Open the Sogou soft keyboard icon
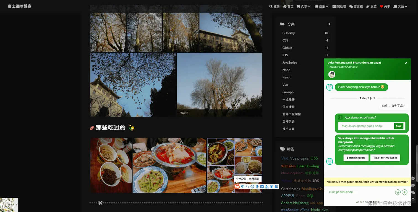Viewport: 418px width, 212px height. point(262,187)
